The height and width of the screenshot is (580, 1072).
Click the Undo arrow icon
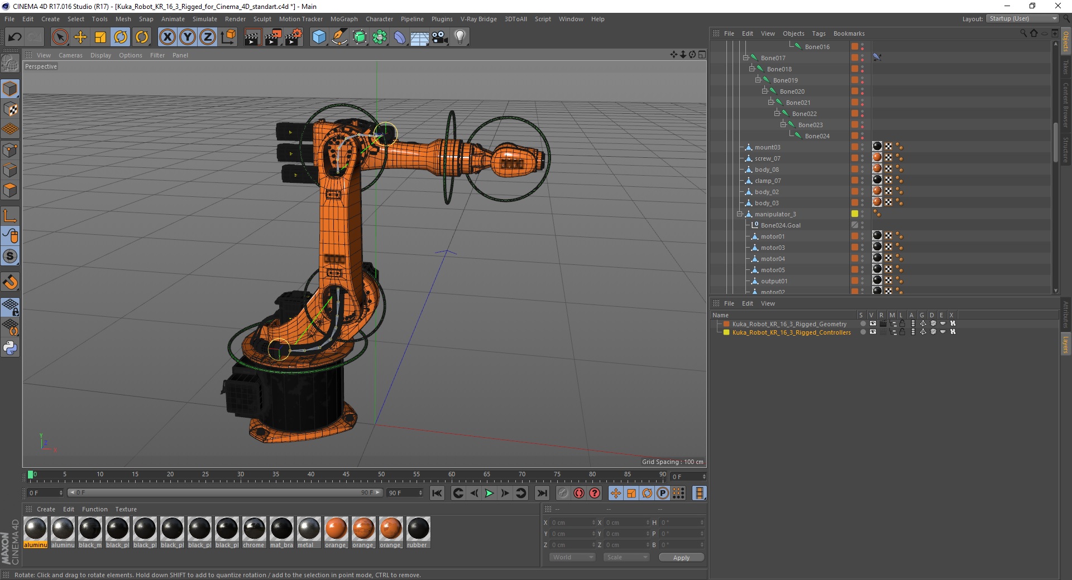click(x=15, y=37)
